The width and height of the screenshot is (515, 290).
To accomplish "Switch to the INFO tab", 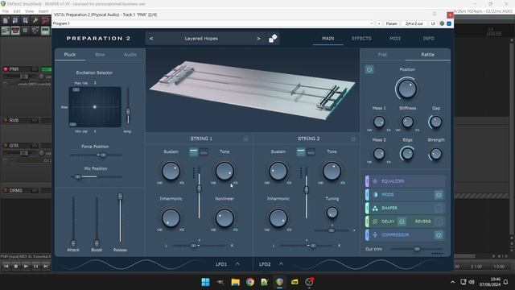I will tap(428, 39).
